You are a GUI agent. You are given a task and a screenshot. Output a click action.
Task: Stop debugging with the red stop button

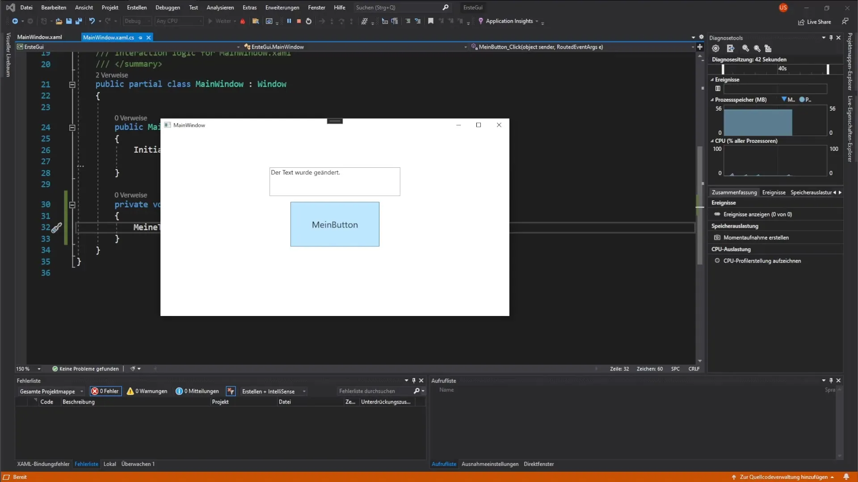(x=299, y=21)
